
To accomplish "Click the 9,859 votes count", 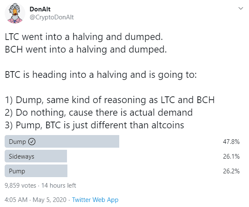I will click(20, 186).
